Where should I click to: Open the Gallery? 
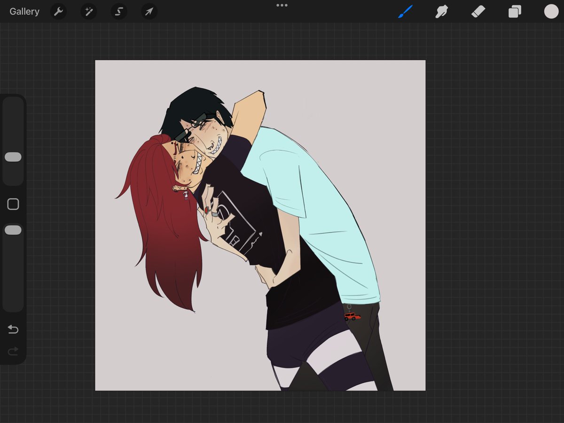24,11
